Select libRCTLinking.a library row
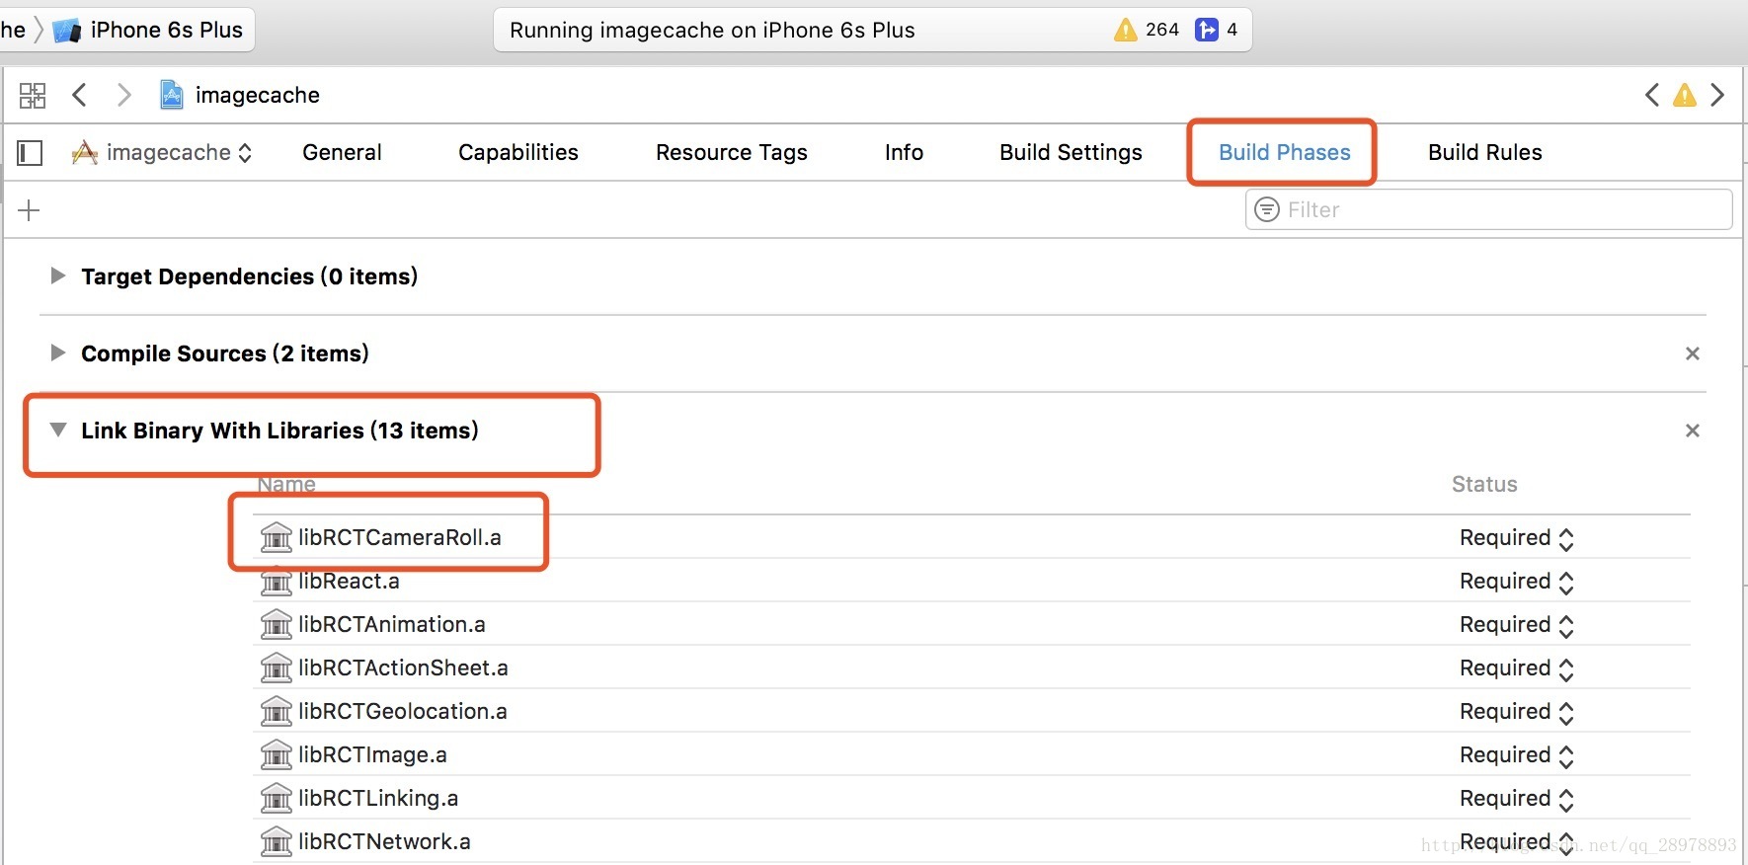The height and width of the screenshot is (865, 1748). (972, 798)
